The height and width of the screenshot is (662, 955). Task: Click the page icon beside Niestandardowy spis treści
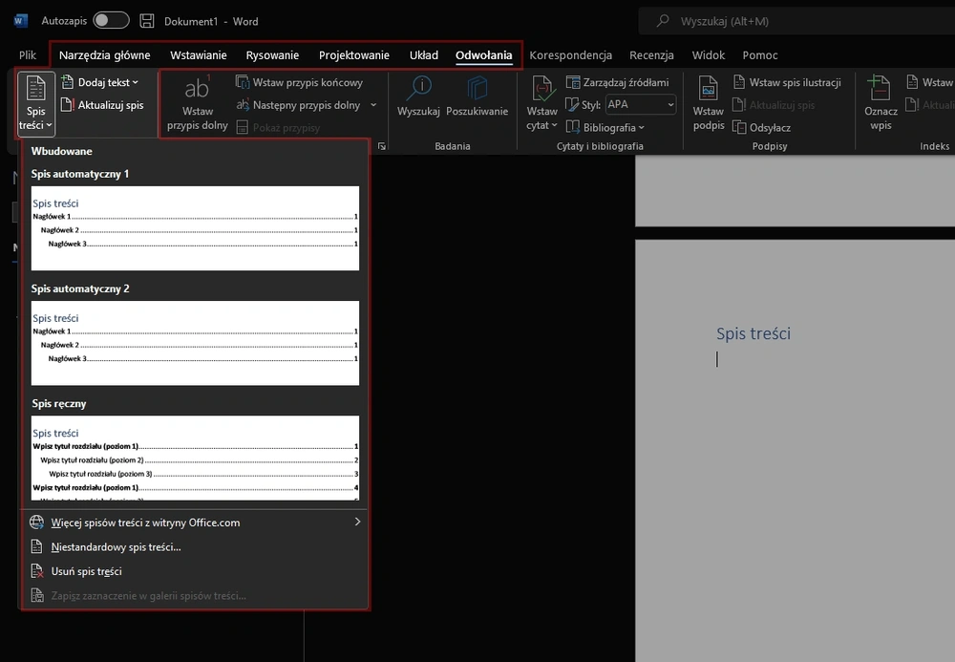tap(37, 547)
